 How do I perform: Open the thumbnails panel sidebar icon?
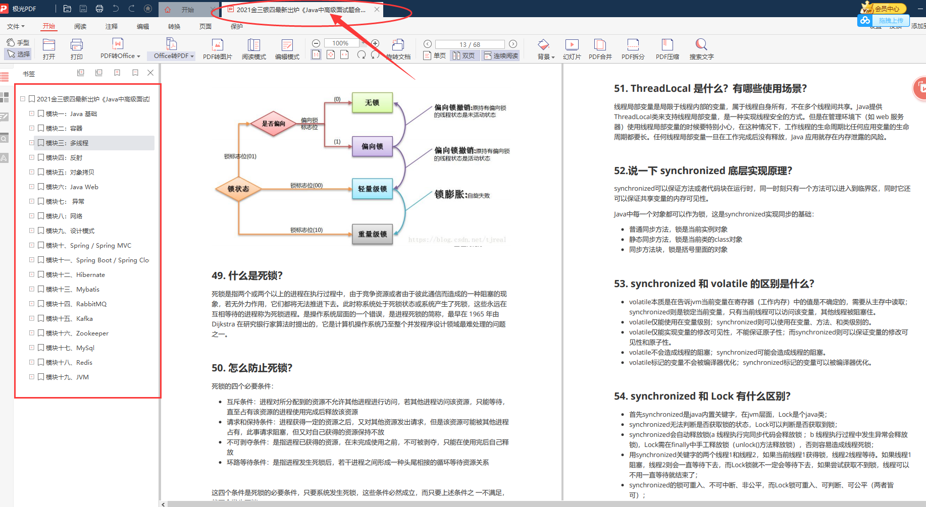(5, 97)
